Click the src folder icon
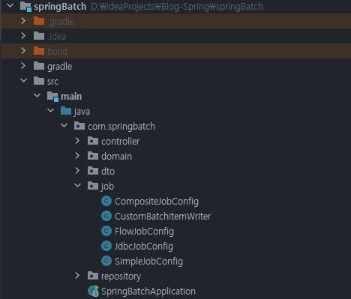The height and width of the screenshot is (299, 351). 39,81
